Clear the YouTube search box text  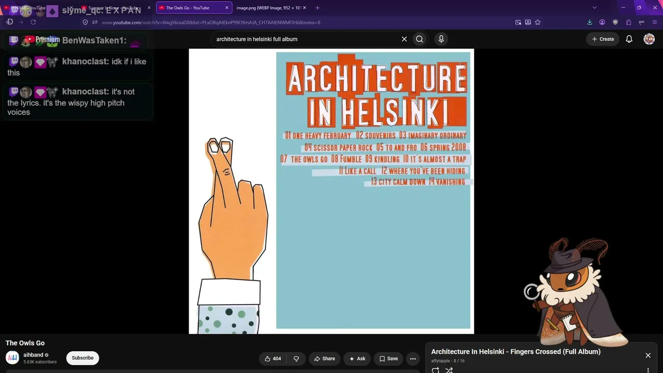click(405, 39)
